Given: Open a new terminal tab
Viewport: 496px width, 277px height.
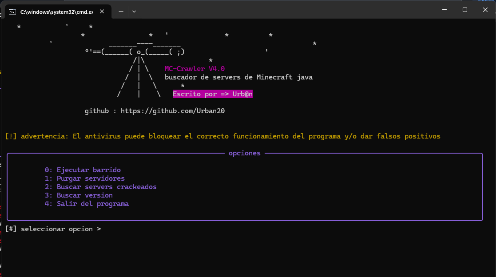Looking at the screenshot, I should 121,12.
